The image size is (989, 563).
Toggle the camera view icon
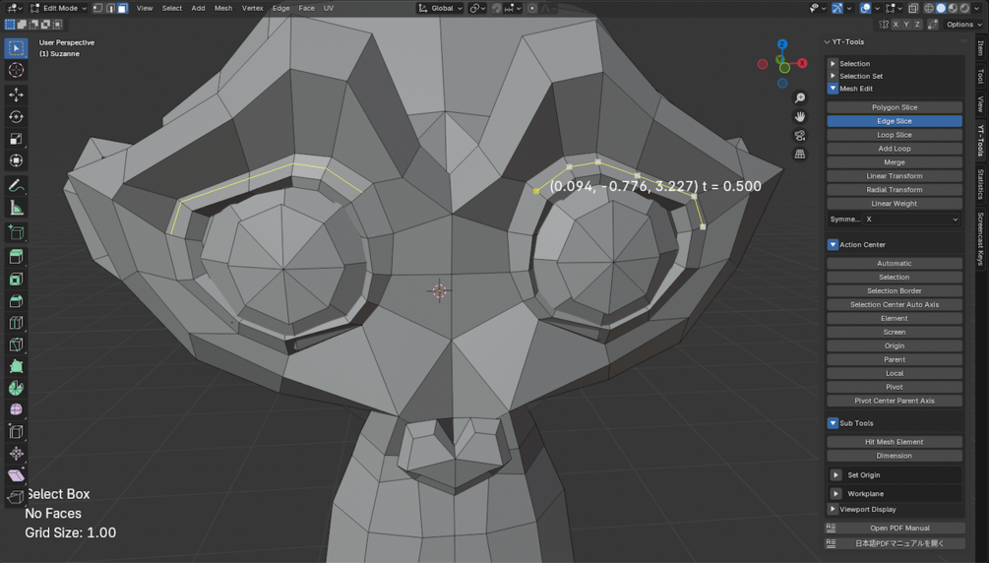(800, 136)
